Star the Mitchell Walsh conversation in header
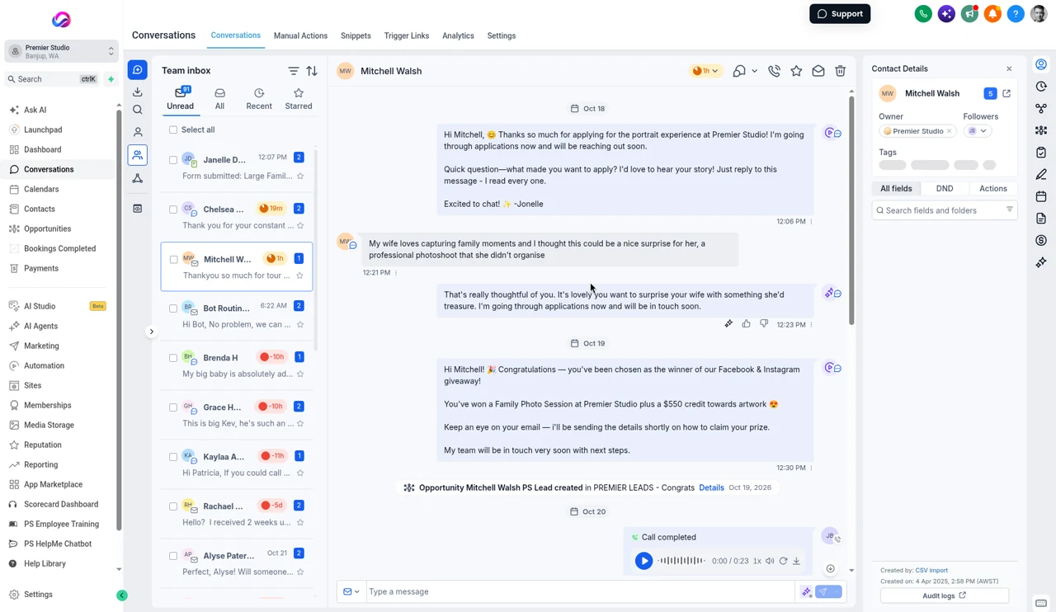The width and height of the screenshot is (1056, 612). pyautogui.click(x=796, y=71)
